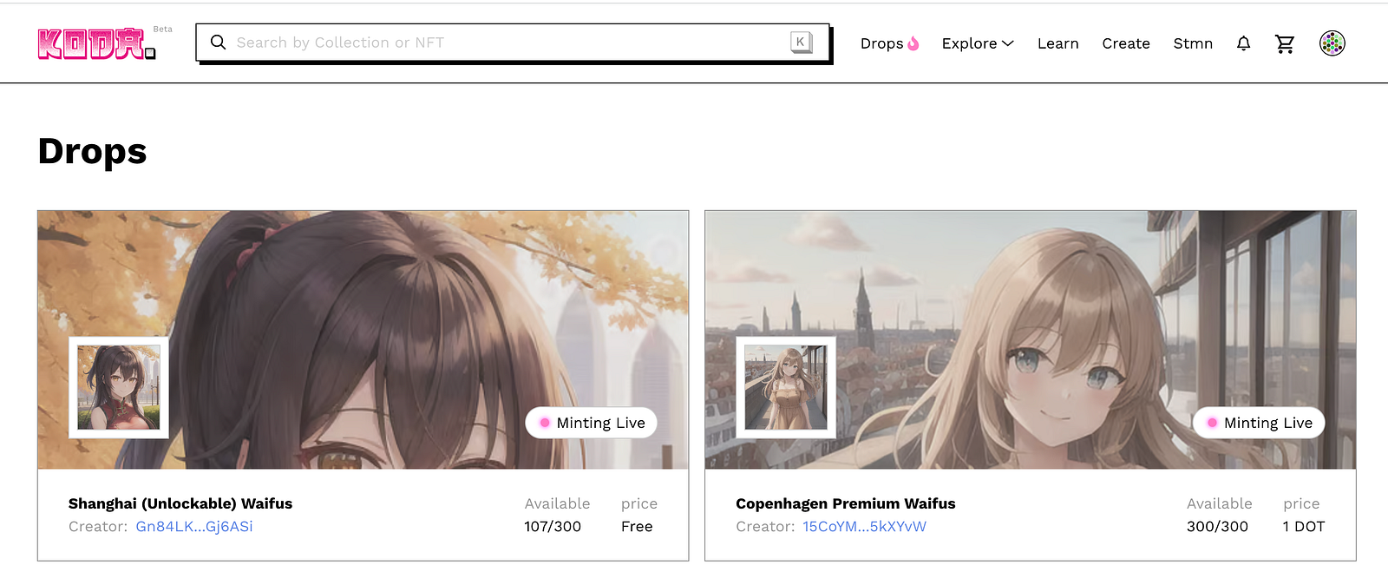Open creator link Gn84LK...Gj6ASi
The image size is (1388, 585).
[x=194, y=527]
